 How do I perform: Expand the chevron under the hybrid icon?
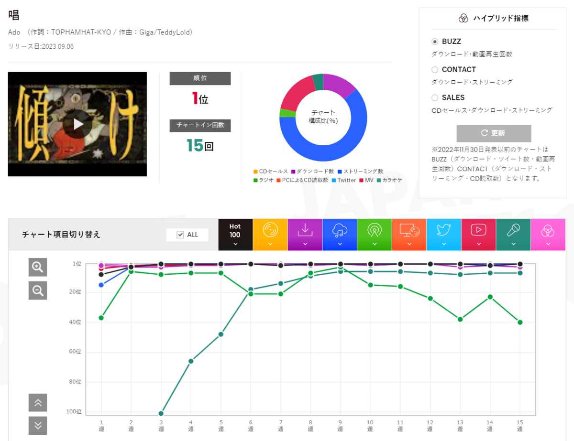(548, 244)
